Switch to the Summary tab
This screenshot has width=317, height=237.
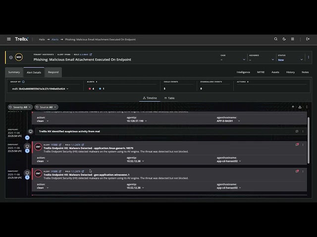[14, 72]
